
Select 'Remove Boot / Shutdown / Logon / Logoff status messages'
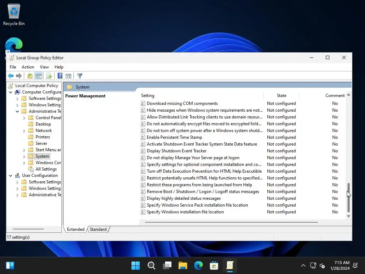203,192
